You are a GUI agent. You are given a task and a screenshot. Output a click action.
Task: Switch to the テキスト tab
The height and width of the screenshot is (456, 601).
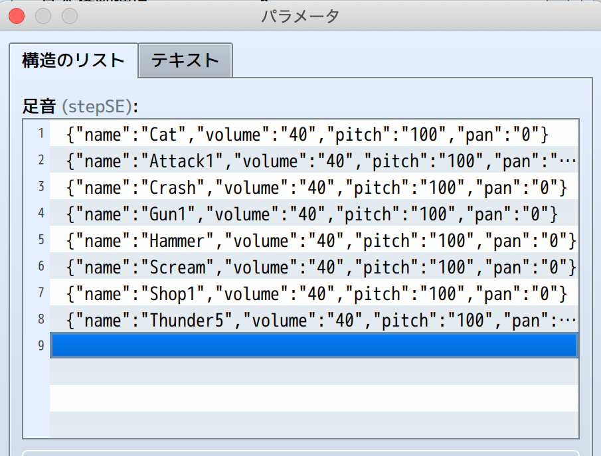coord(185,61)
